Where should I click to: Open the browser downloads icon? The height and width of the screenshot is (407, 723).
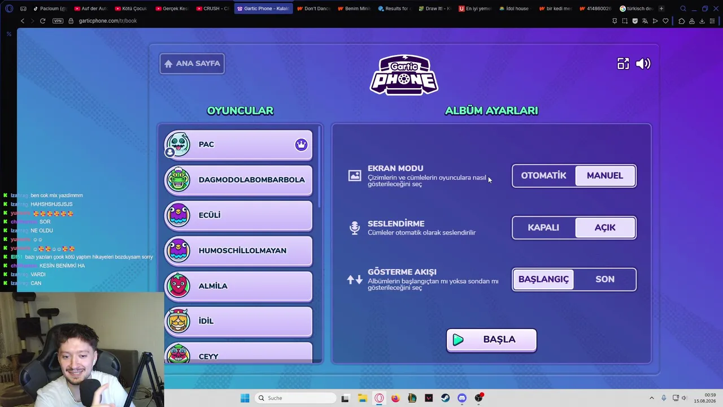(702, 21)
